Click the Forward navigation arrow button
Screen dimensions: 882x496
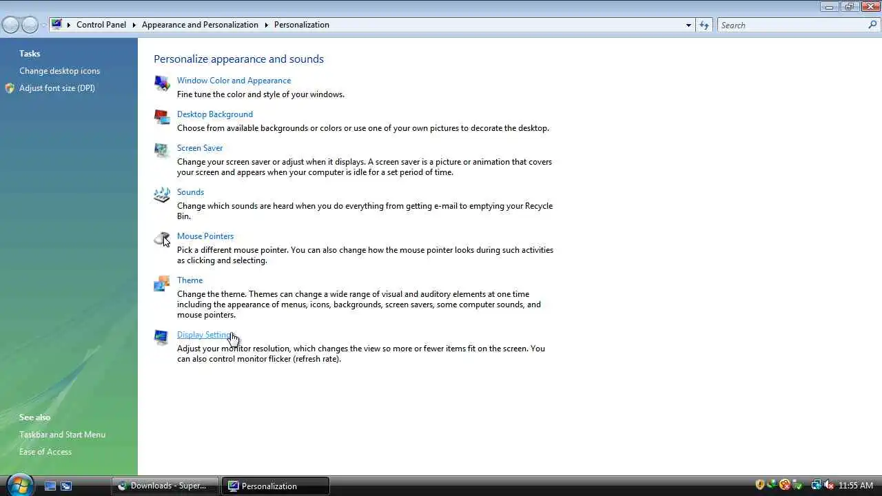point(30,25)
